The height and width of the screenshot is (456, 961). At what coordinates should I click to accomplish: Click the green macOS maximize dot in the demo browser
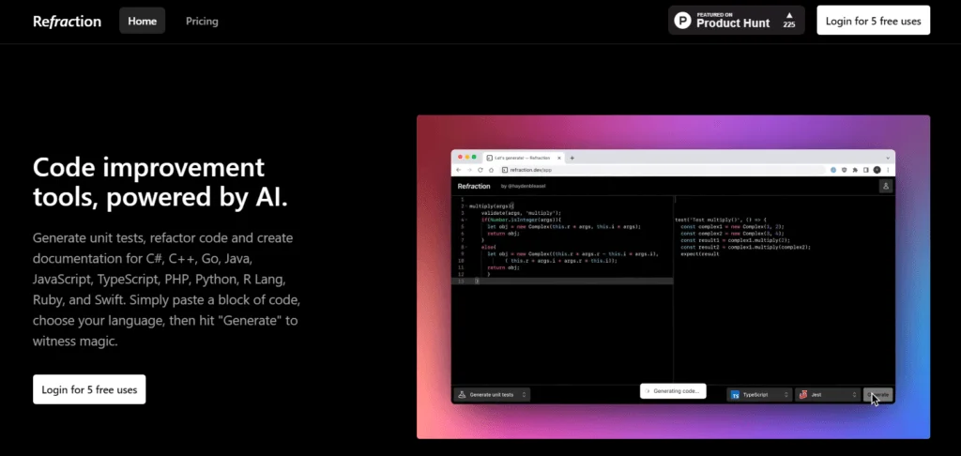(474, 157)
